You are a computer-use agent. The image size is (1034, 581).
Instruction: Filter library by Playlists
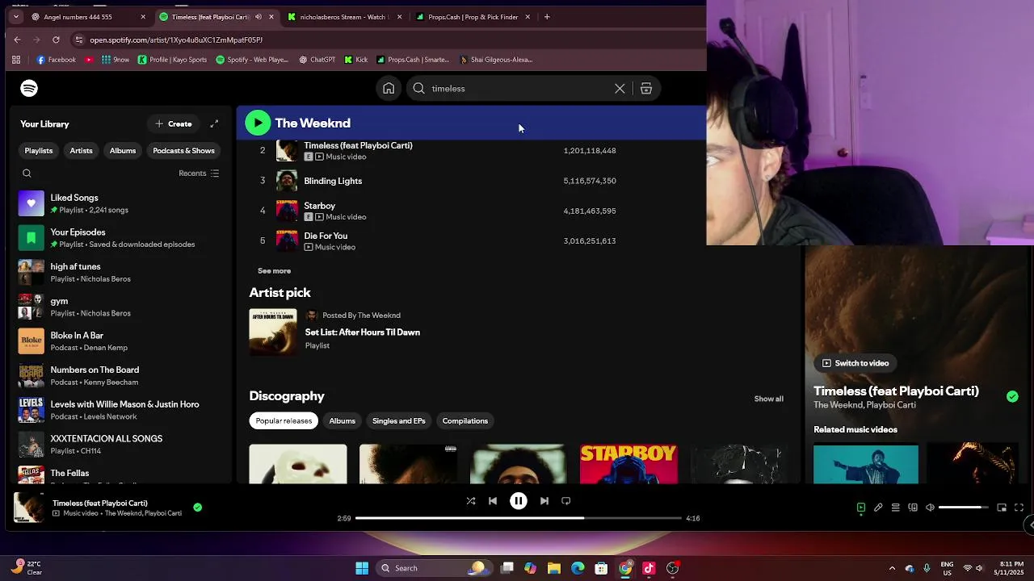click(x=39, y=151)
